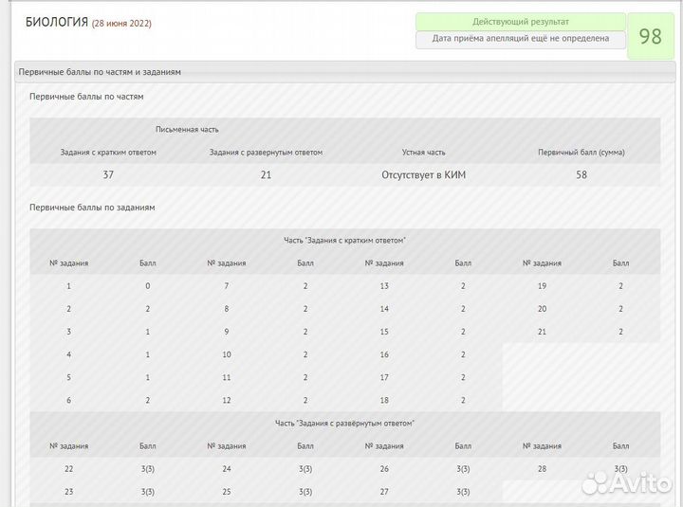Click the "Задания с развернутым ответом" column header
This screenshot has width=683, height=507.
[x=266, y=152]
